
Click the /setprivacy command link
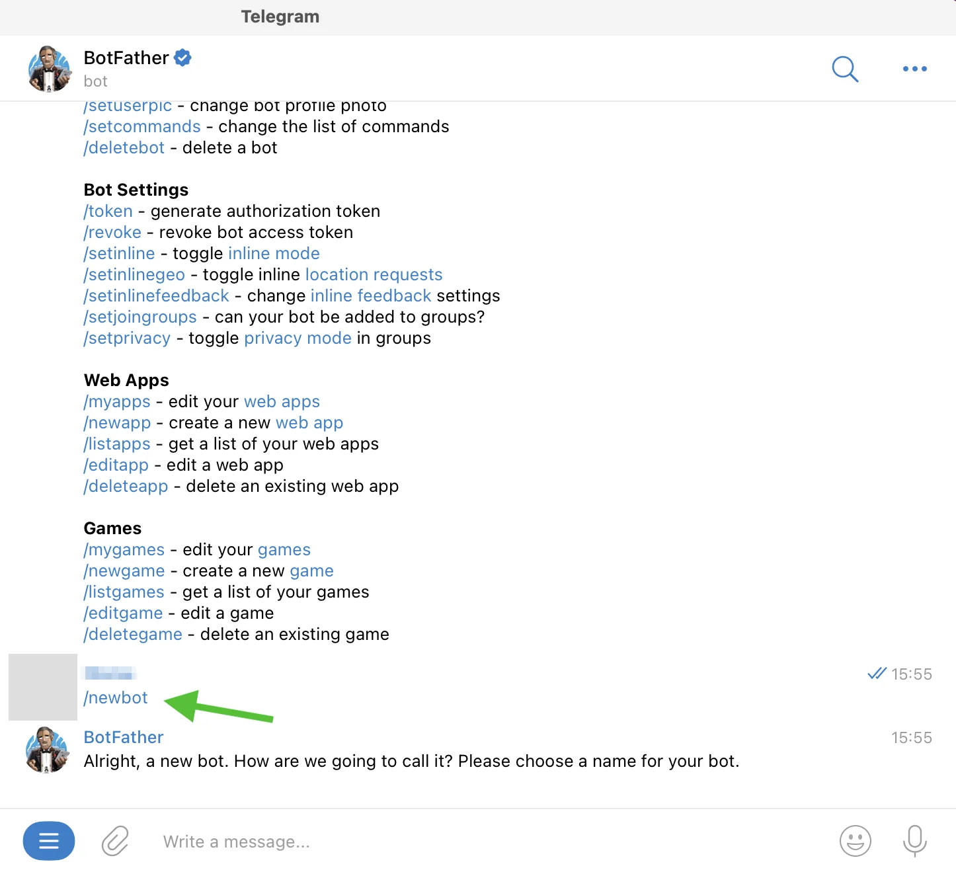pyautogui.click(x=127, y=338)
